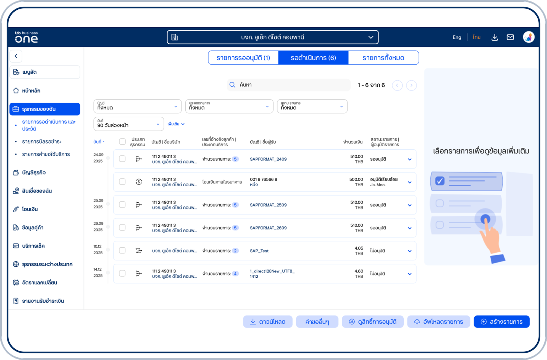The width and height of the screenshot is (547, 360).
Task: Go to next results page arrow
Action: pyautogui.click(x=411, y=85)
